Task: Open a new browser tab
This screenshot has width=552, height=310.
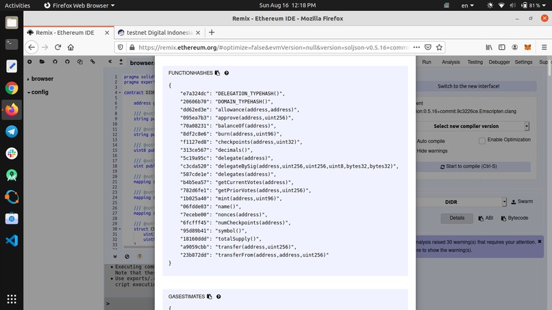Action: (212, 32)
